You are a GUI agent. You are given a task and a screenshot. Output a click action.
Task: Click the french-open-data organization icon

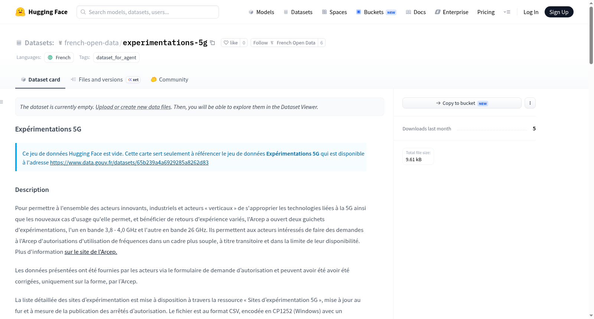pyautogui.click(x=61, y=43)
